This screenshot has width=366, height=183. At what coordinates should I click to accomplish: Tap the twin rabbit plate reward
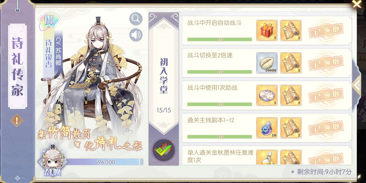[267, 95]
